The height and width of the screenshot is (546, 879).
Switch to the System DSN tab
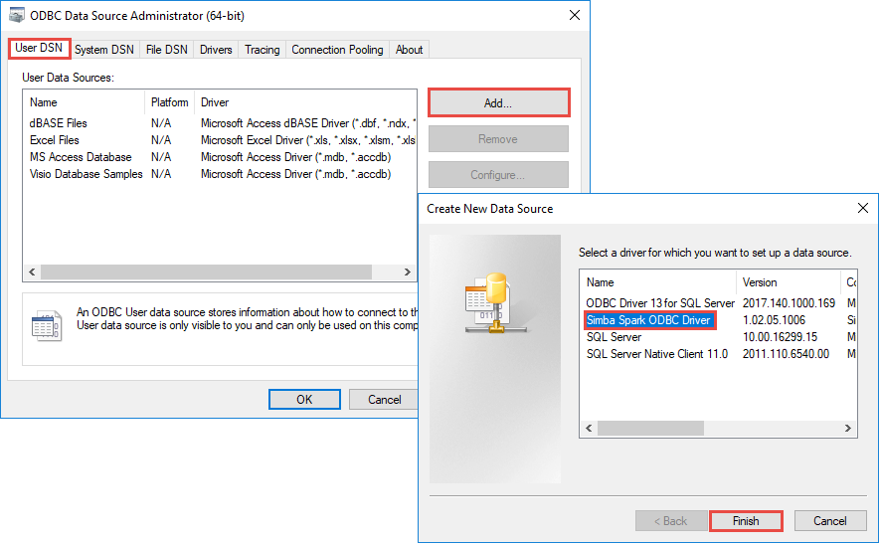pyautogui.click(x=104, y=50)
